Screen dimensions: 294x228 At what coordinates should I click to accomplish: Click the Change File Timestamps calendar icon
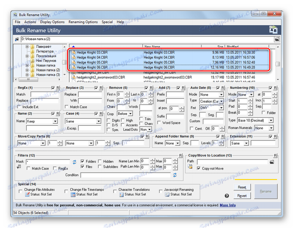pyautogui.click(x=73, y=194)
